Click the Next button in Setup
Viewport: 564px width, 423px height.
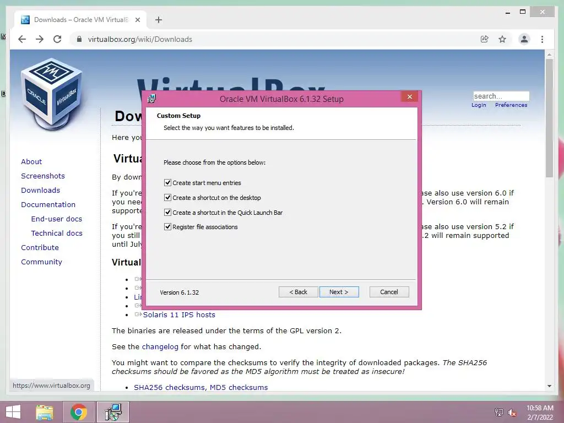pyautogui.click(x=339, y=292)
